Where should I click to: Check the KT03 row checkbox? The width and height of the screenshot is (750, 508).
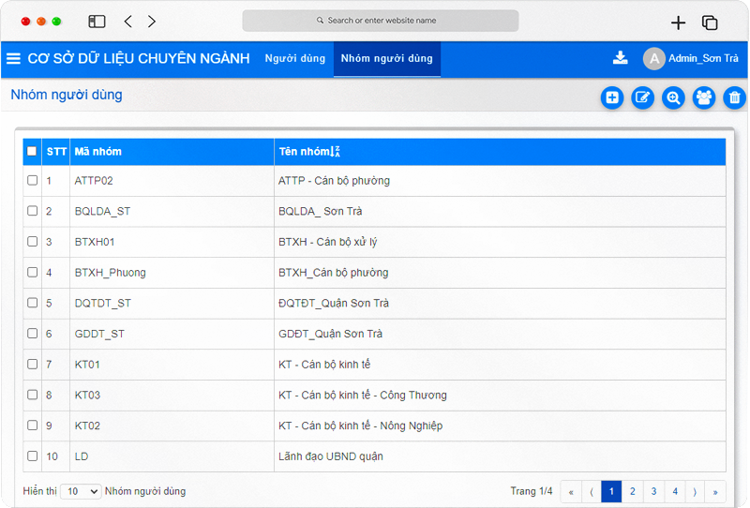click(32, 395)
